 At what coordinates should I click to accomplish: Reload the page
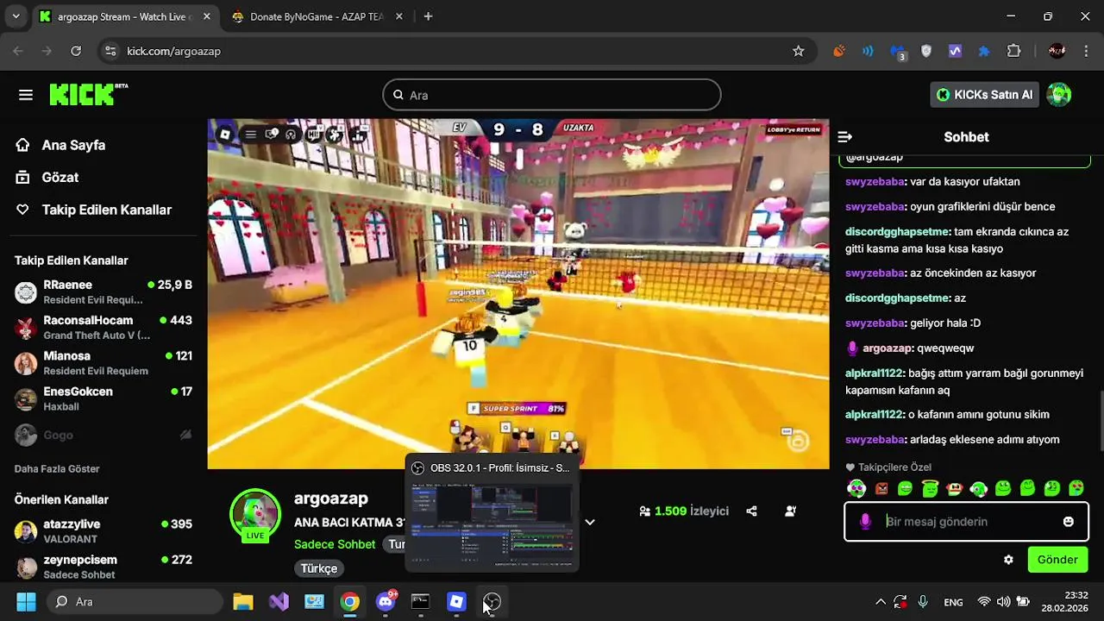click(76, 51)
